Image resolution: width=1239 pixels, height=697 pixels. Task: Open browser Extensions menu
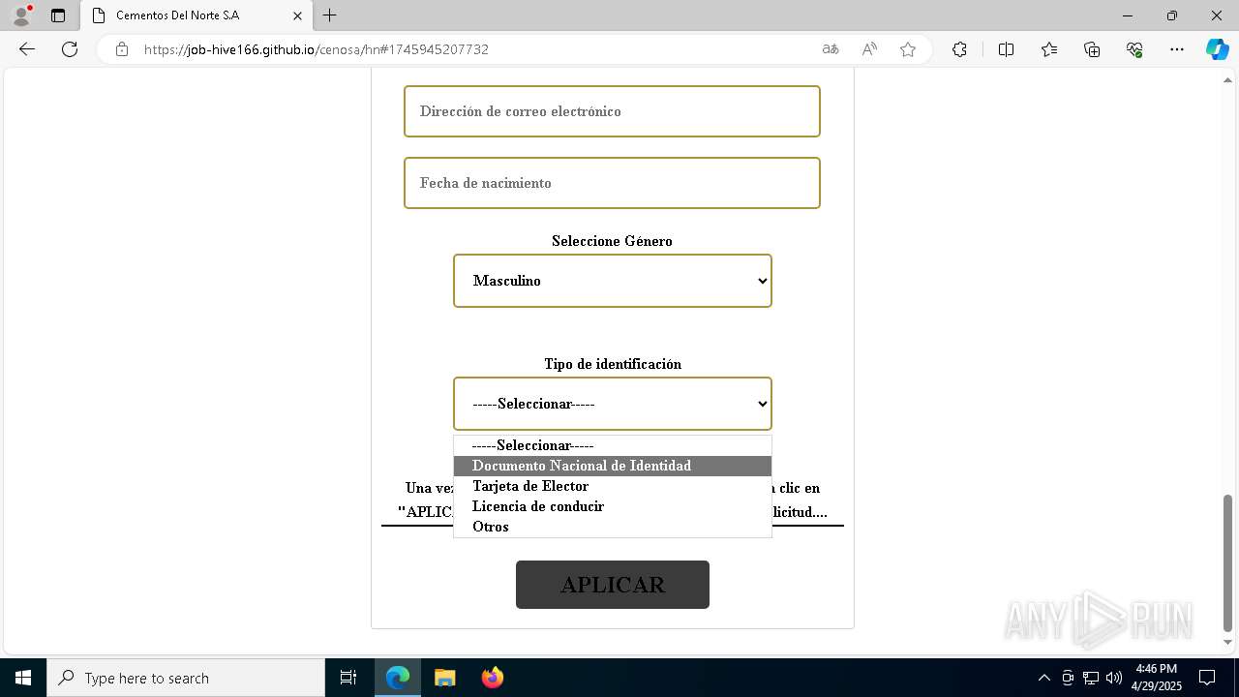pos(959,49)
